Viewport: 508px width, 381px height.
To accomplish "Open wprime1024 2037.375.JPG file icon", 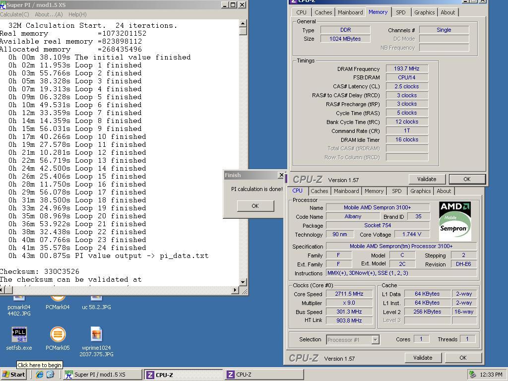I will click(x=96, y=342).
